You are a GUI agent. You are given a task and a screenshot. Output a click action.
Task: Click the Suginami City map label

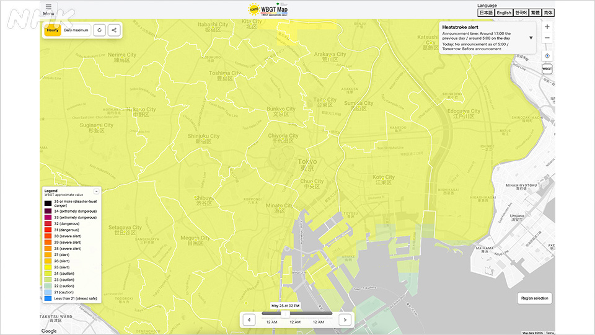click(97, 128)
